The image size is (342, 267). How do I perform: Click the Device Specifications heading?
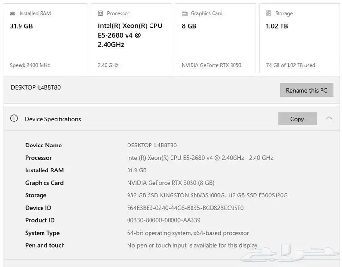[53, 119]
